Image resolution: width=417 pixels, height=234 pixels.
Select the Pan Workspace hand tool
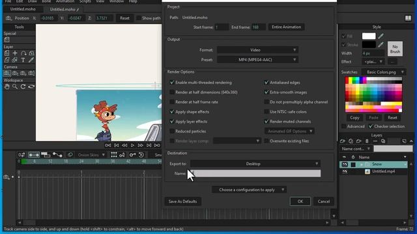tap(7, 86)
